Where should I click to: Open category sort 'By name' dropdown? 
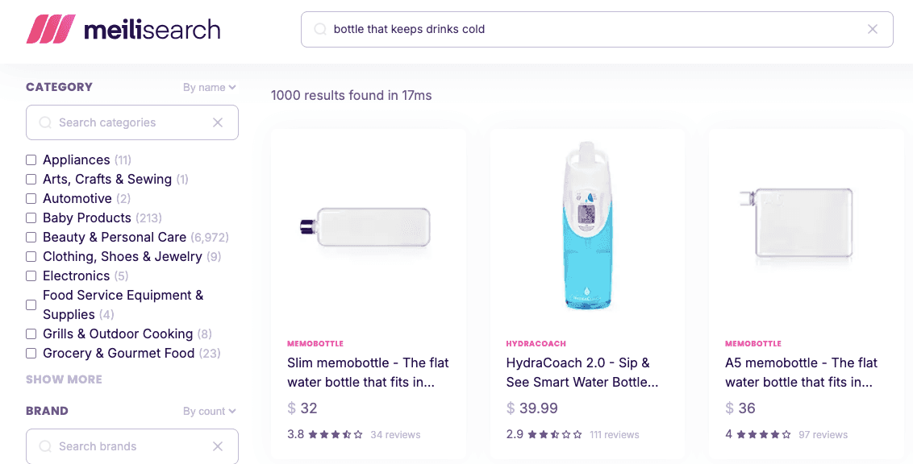(x=209, y=87)
